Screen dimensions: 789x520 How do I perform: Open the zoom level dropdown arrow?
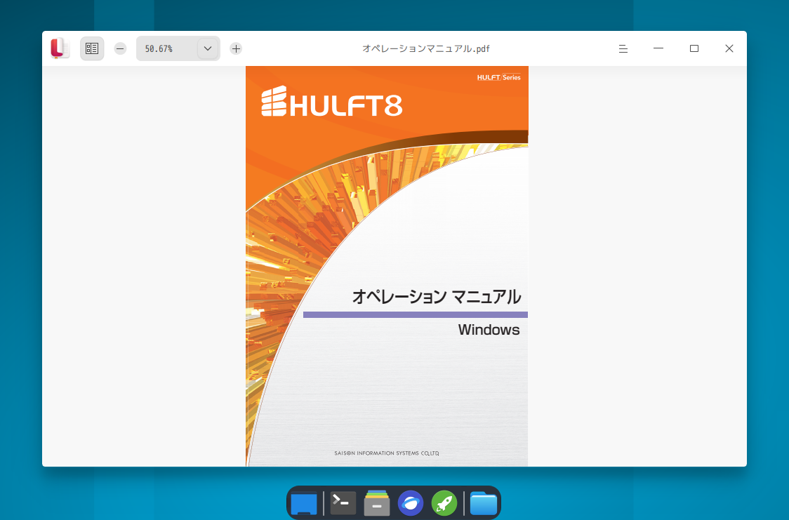pyautogui.click(x=207, y=49)
